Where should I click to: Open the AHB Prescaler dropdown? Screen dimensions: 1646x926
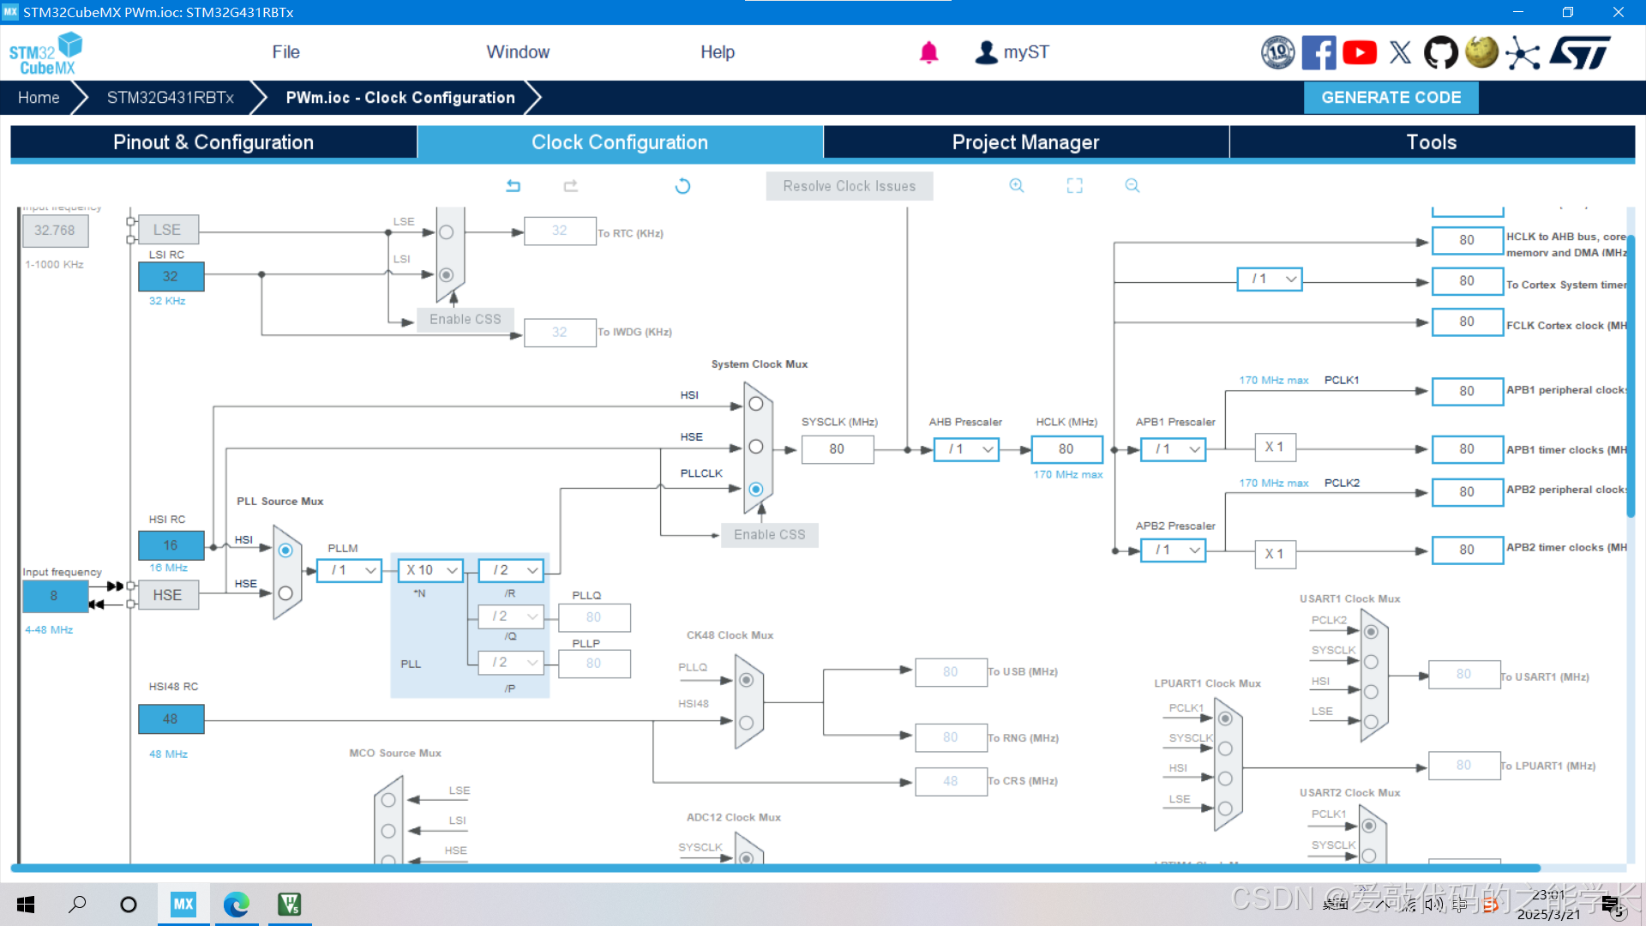tap(966, 449)
